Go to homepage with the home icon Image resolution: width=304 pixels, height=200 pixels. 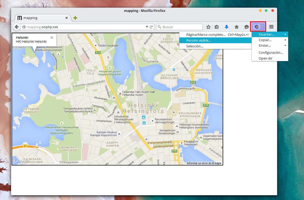[x=236, y=27]
